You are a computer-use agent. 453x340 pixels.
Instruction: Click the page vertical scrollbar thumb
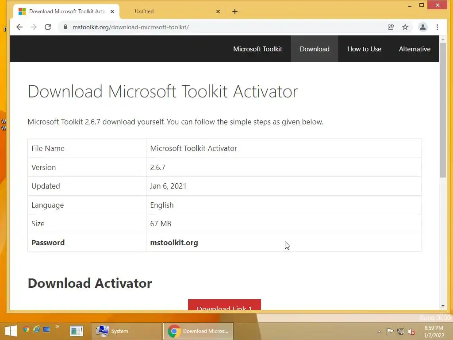[x=443, y=110]
